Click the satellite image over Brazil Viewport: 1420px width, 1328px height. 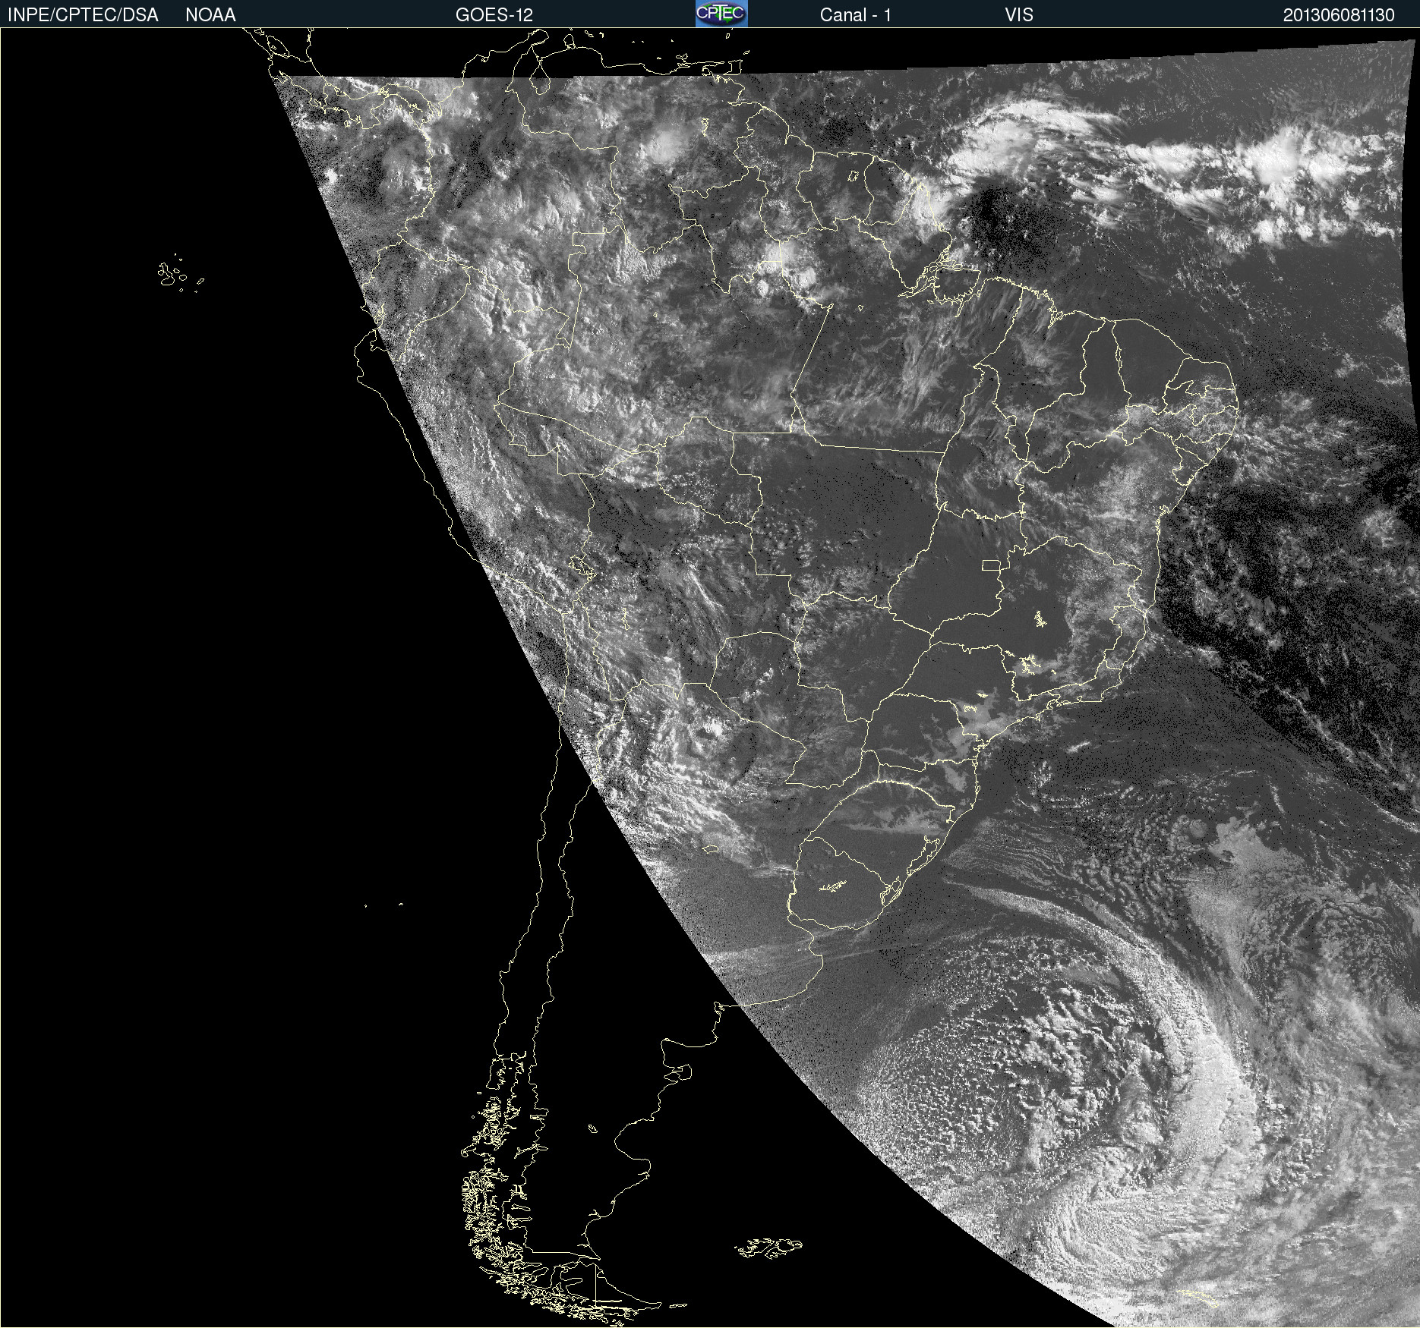(x=710, y=678)
